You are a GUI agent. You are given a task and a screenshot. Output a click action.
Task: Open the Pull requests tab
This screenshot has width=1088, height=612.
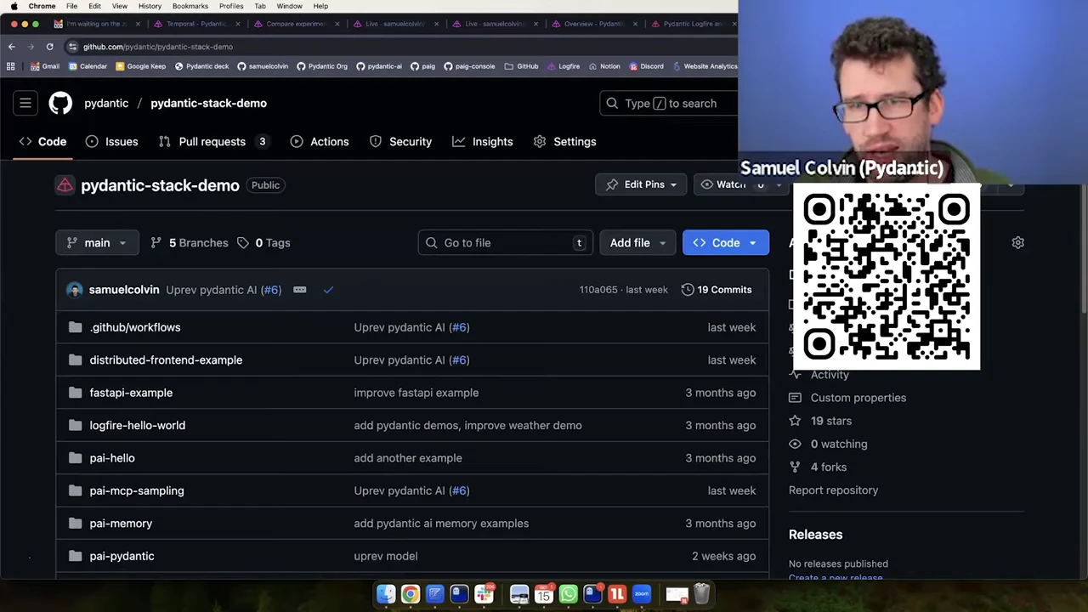coord(213,142)
